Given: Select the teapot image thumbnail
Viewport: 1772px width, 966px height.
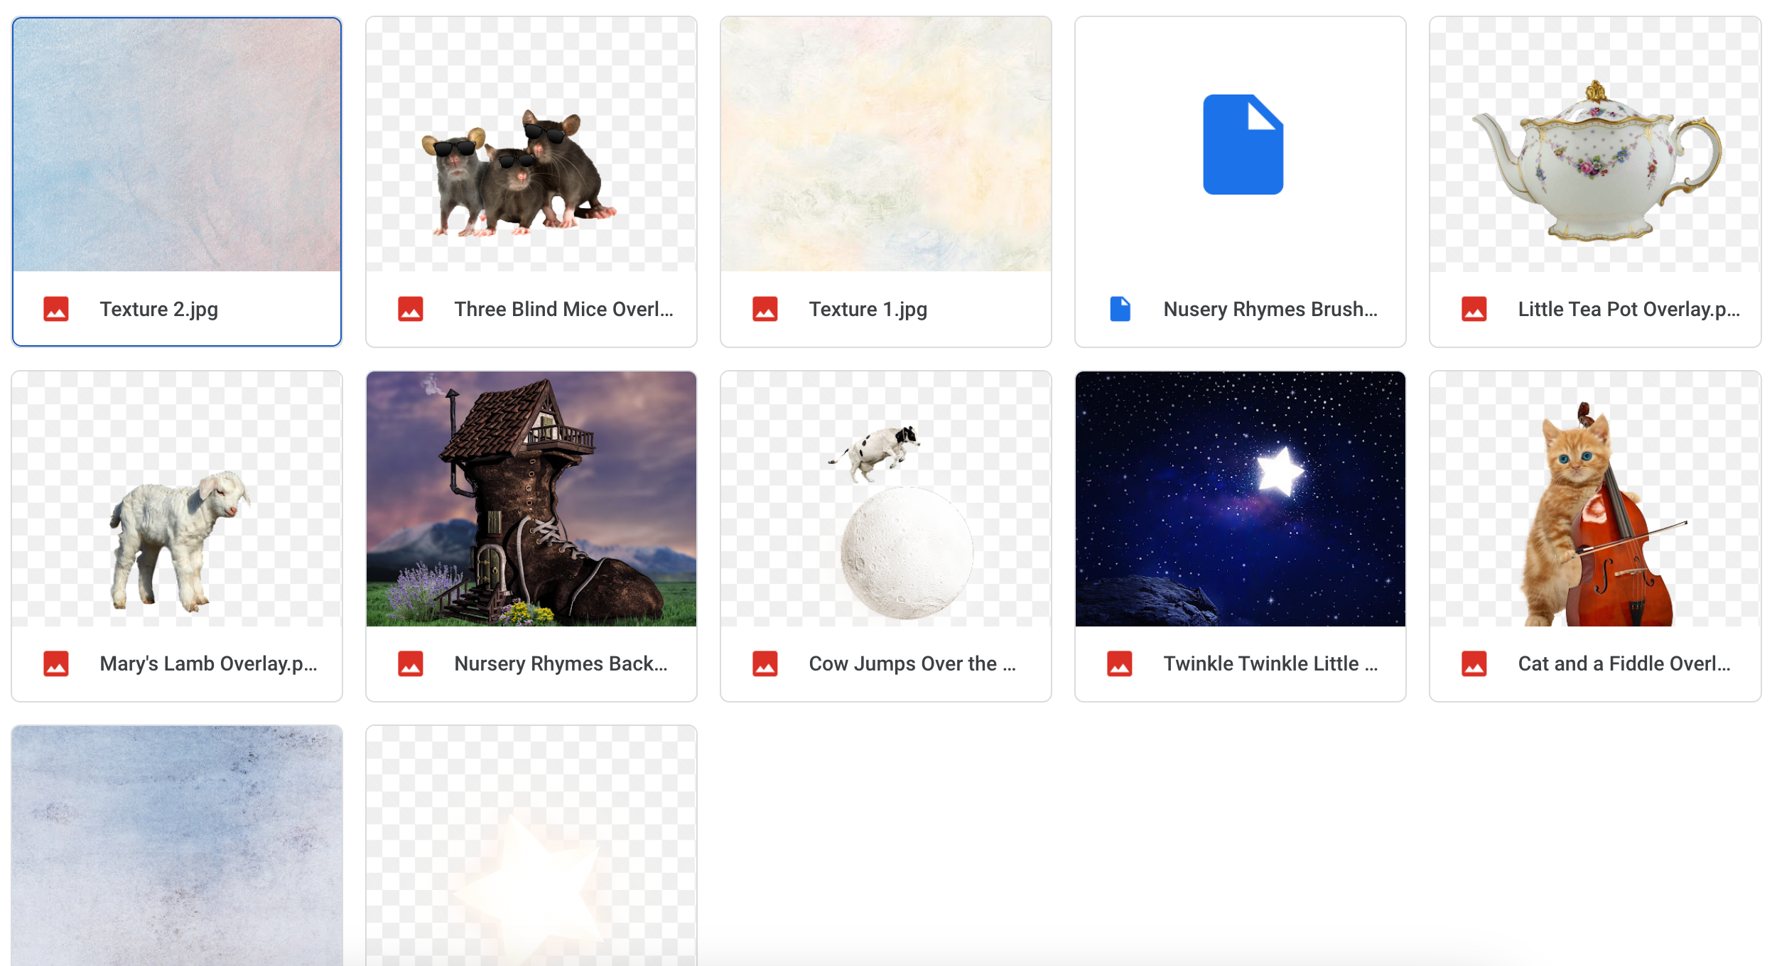Looking at the screenshot, I should [1595, 144].
